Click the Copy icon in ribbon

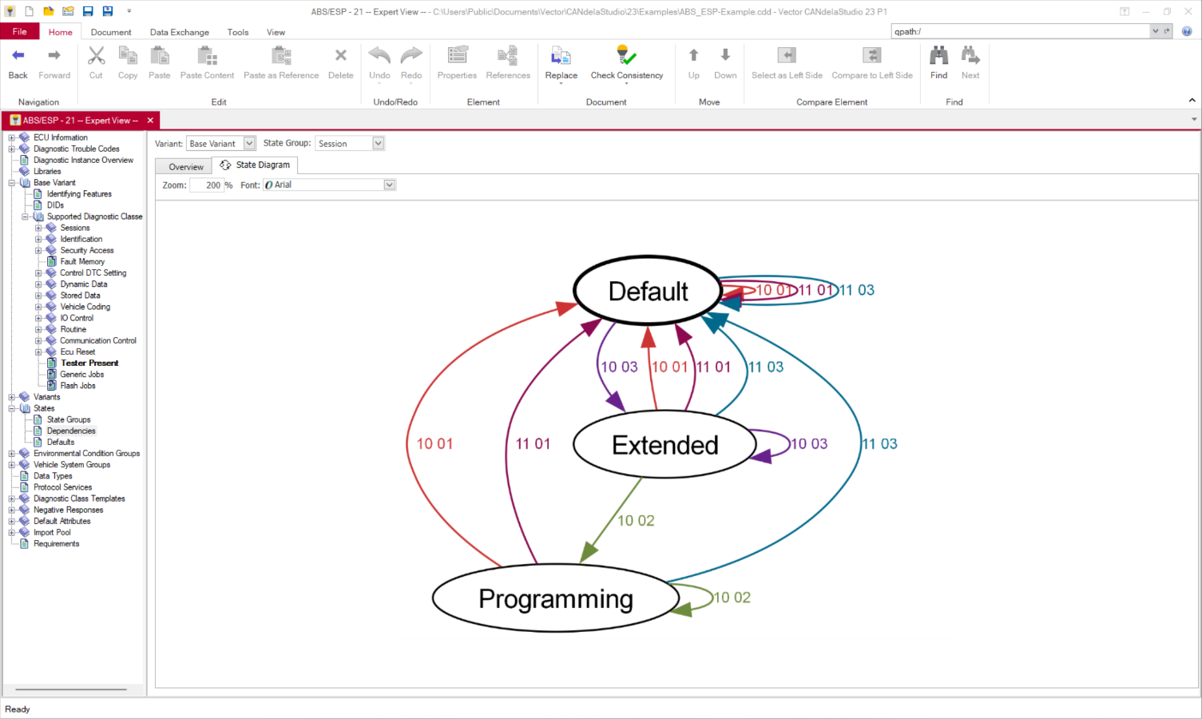click(x=128, y=55)
